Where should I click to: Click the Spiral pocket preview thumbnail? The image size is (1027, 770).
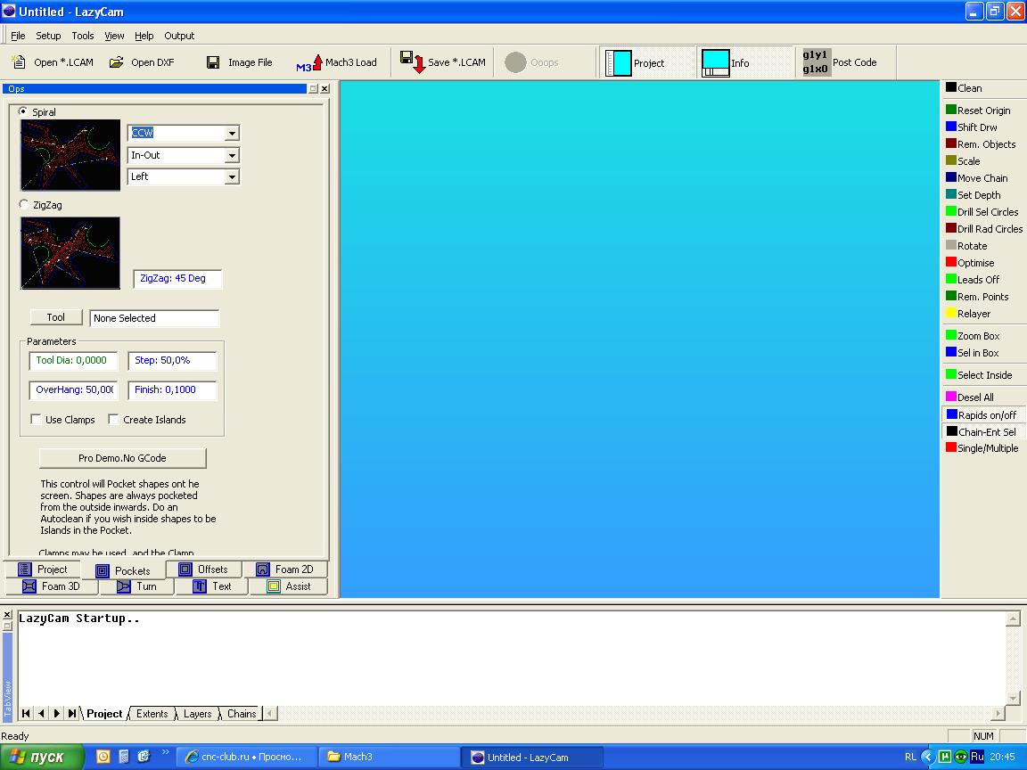click(70, 154)
